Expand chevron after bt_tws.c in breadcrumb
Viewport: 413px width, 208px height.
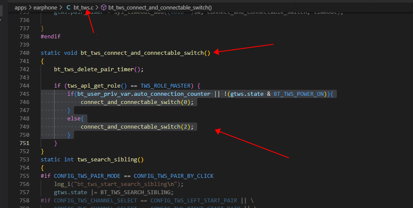coord(97,8)
